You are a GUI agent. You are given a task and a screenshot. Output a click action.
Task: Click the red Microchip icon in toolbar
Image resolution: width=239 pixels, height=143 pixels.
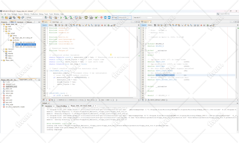point(101,18)
